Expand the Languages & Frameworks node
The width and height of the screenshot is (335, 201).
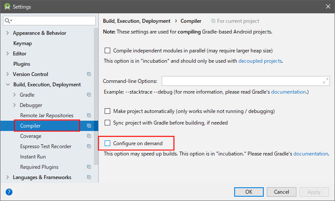[x=8, y=177]
